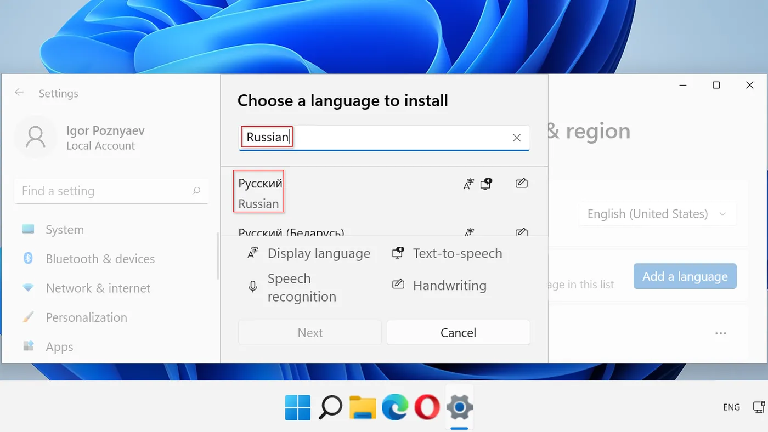Image resolution: width=768 pixels, height=432 pixels.
Task: Open the System settings category
Action: pos(64,230)
